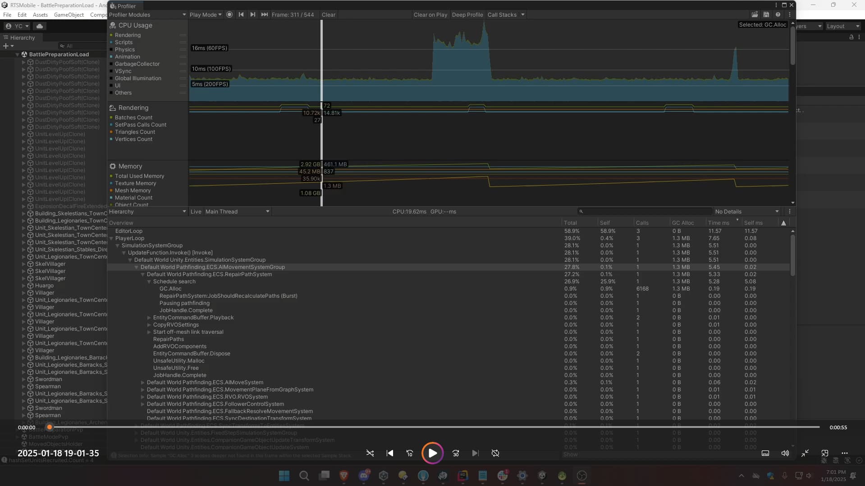Skip forward 30 seconds in video

(456, 453)
